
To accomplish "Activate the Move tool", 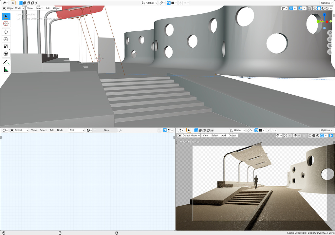I will [6, 32].
